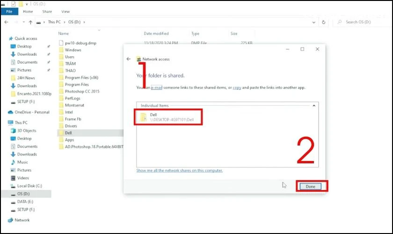Open the quick access toolbar dropdown arrow
The width and height of the screenshot is (393, 234).
tap(27, 4)
